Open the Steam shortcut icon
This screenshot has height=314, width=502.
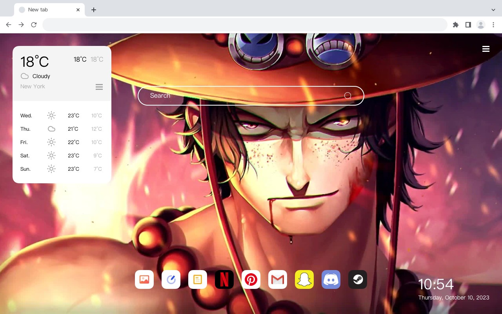pos(358,279)
